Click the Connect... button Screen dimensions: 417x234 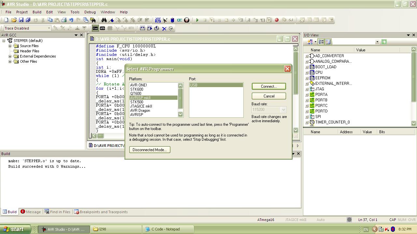[x=269, y=86]
